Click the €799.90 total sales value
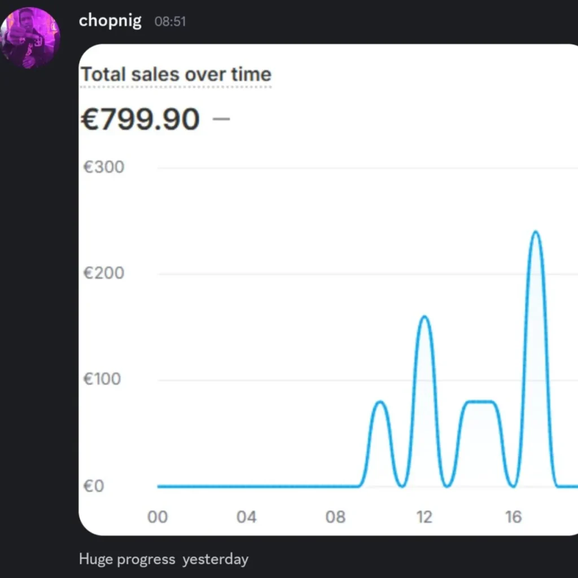Viewport: 578px width, 578px height. pyautogui.click(x=140, y=120)
